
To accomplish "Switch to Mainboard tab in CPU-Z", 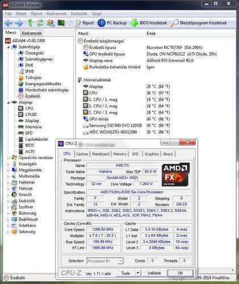I will click(x=100, y=154).
